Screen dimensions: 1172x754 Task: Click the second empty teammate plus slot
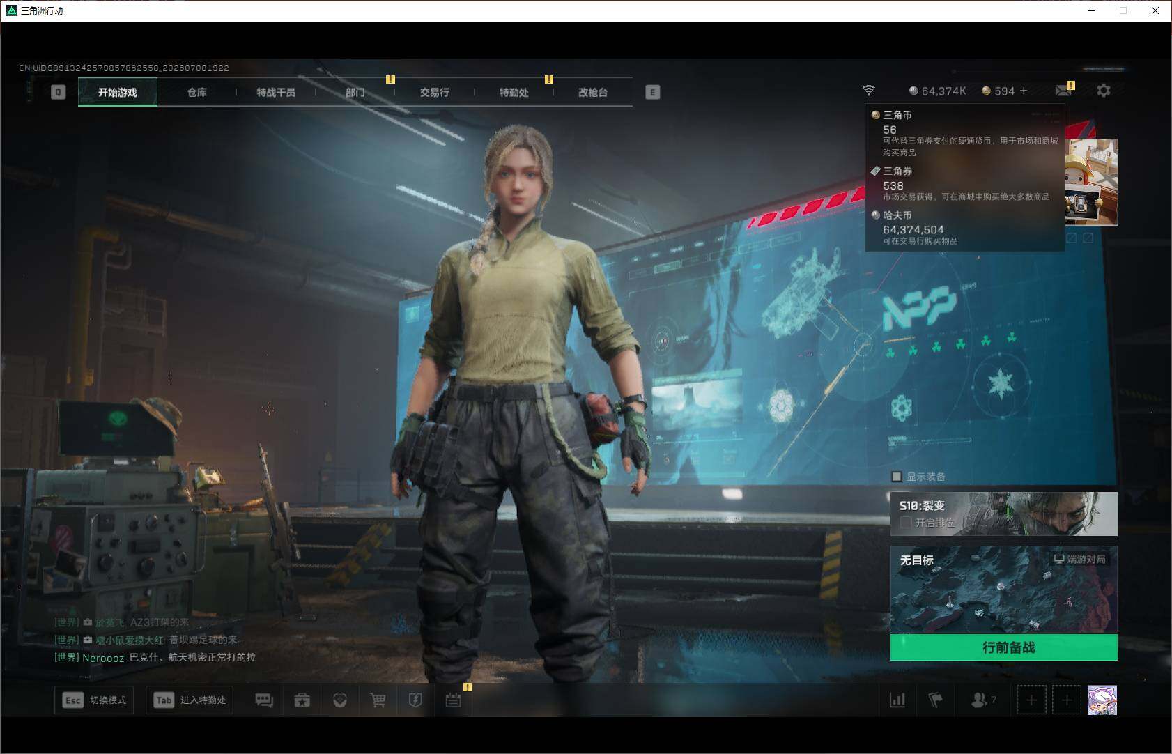1067,700
